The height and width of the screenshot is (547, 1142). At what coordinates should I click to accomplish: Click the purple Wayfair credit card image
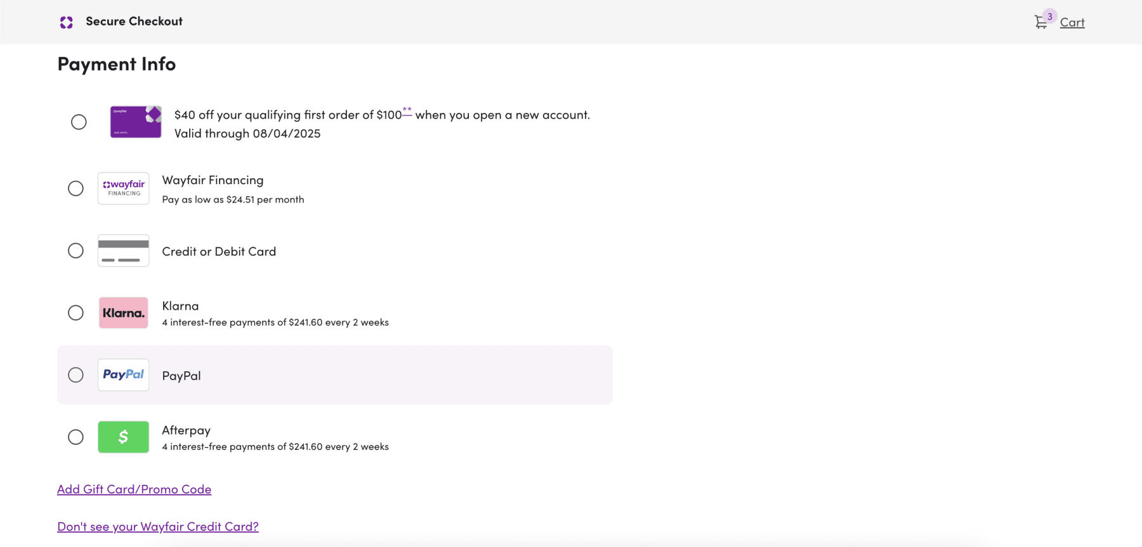pos(135,122)
